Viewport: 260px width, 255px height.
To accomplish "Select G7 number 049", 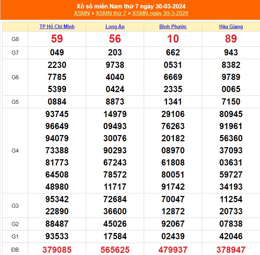I will [x=57, y=52].
